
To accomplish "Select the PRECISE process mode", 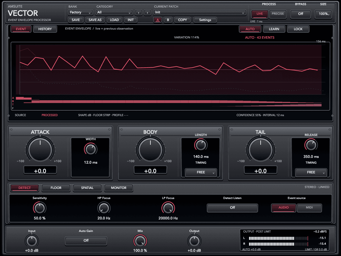I will click(x=278, y=14).
